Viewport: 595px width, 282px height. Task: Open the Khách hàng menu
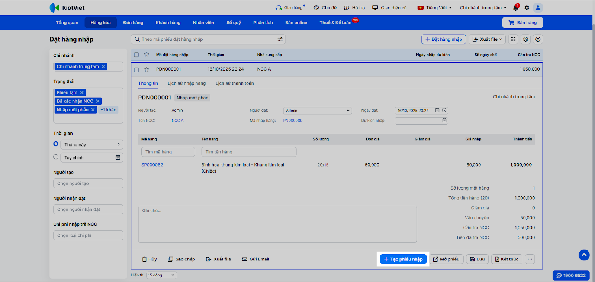pos(168,23)
